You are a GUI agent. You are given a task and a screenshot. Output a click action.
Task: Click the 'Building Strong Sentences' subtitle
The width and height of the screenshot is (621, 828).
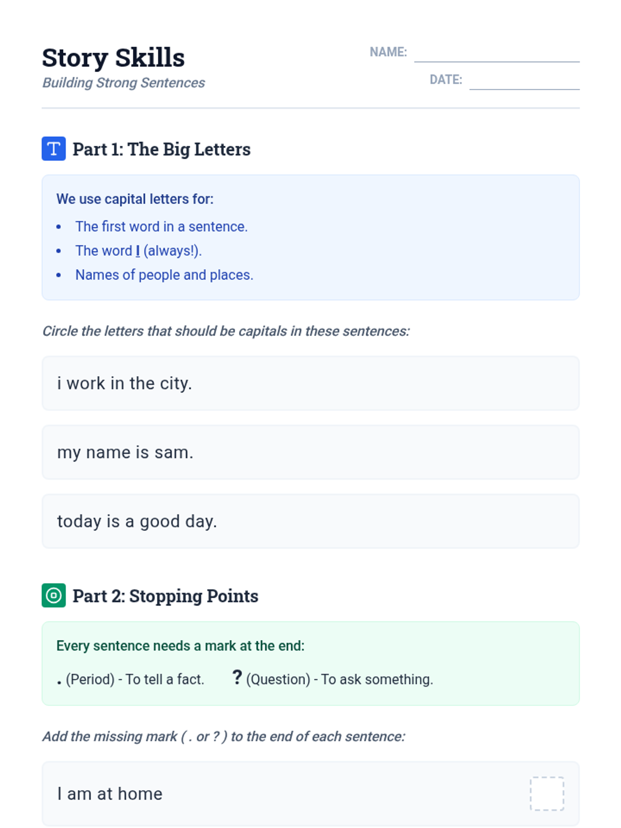(124, 83)
